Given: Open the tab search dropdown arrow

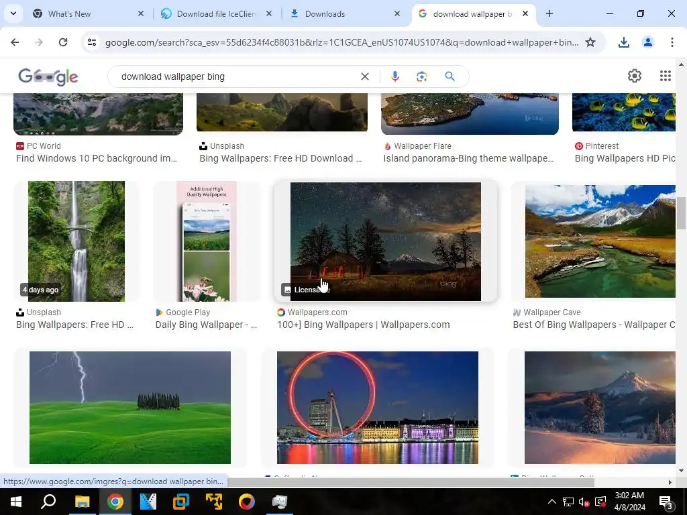Looking at the screenshot, I should (13, 13).
